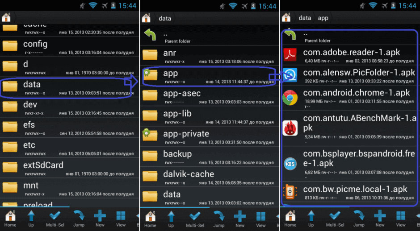Switch View layout in leftmost phone screen
Image resolution: width=420 pixels, height=231 pixels.
[x=121, y=219]
